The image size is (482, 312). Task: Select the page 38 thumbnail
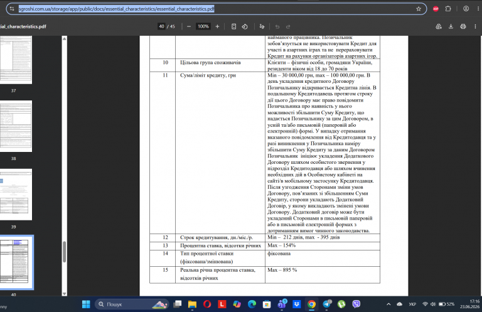click(16, 126)
